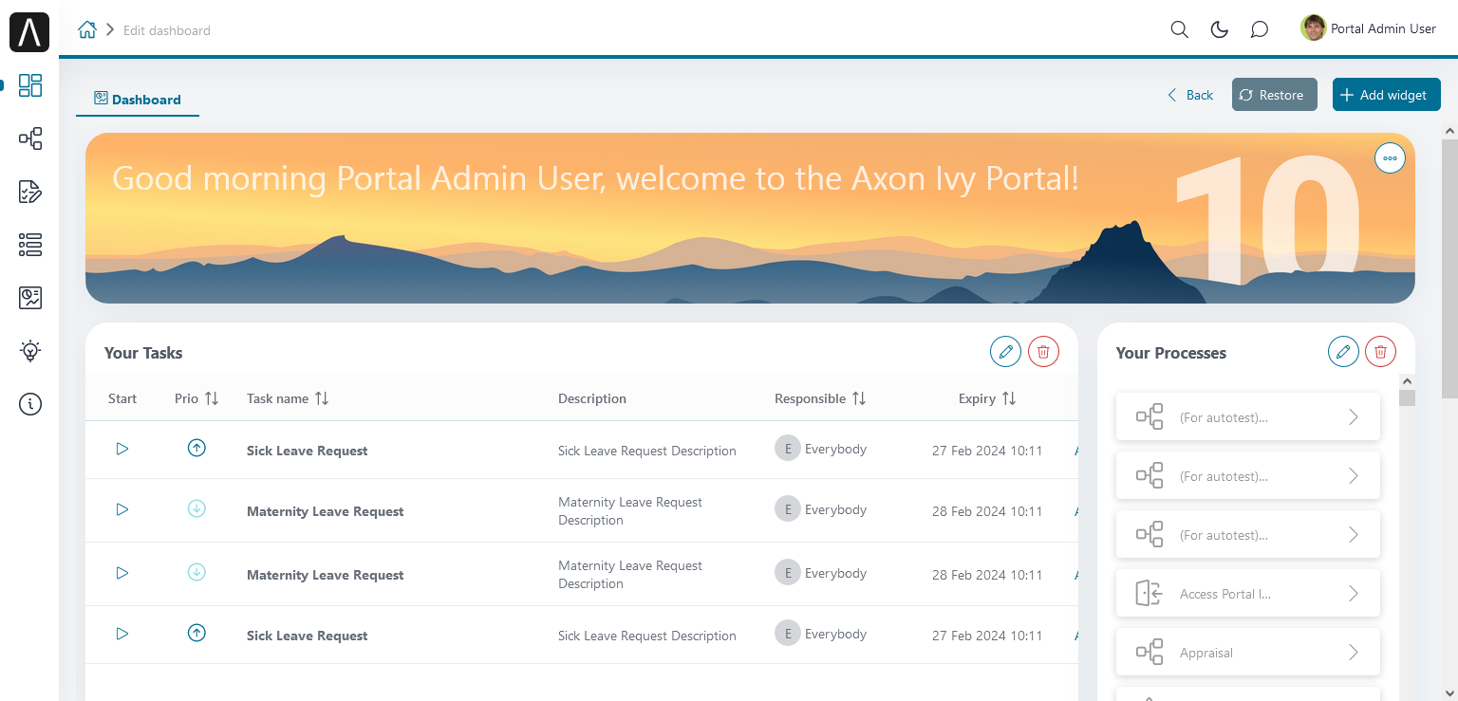The image size is (1458, 701).
Task: Open the Axon Ivy logo home
Action: 29,30
